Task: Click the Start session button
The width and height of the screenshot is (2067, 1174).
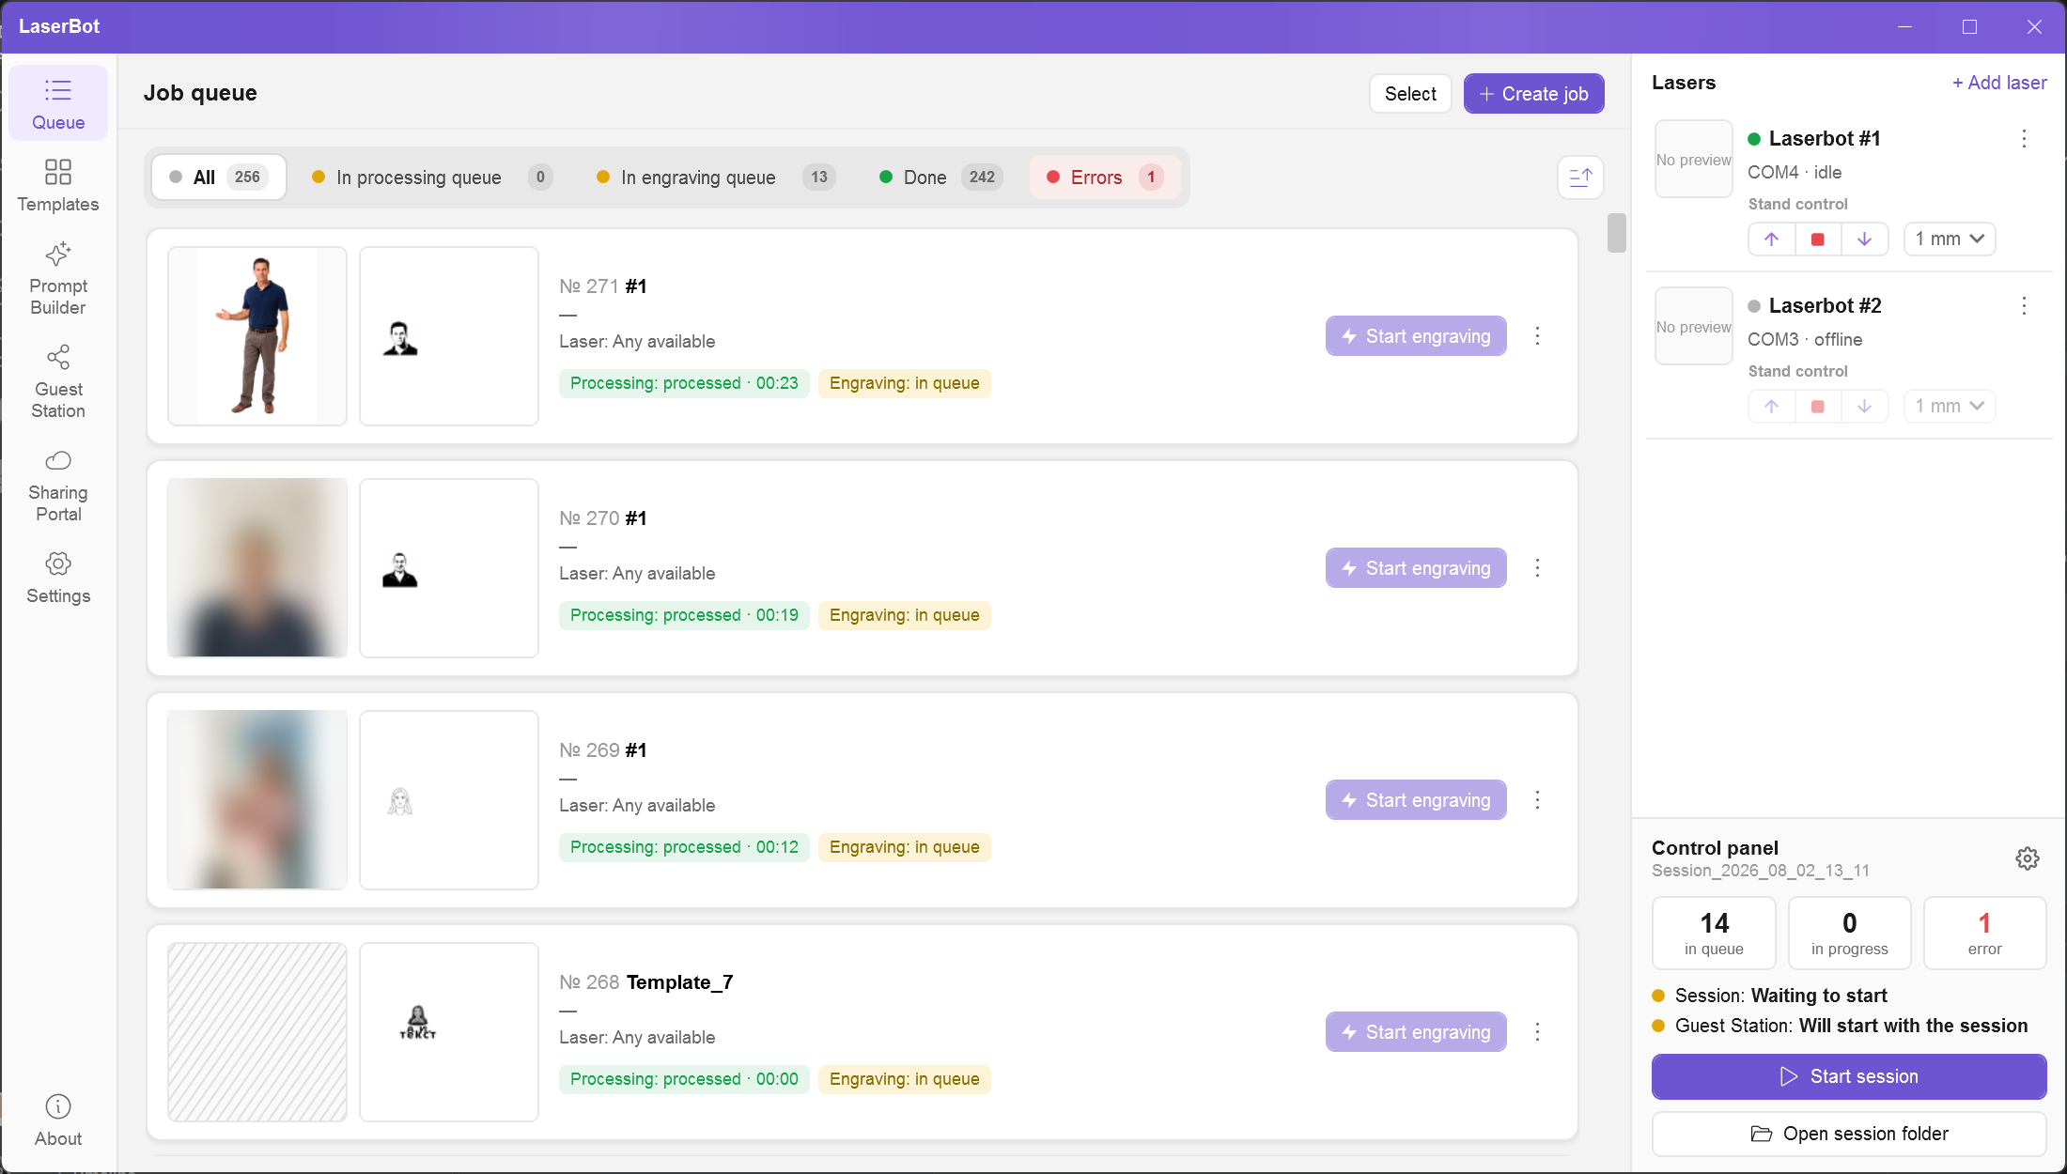Action: [x=1849, y=1076]
